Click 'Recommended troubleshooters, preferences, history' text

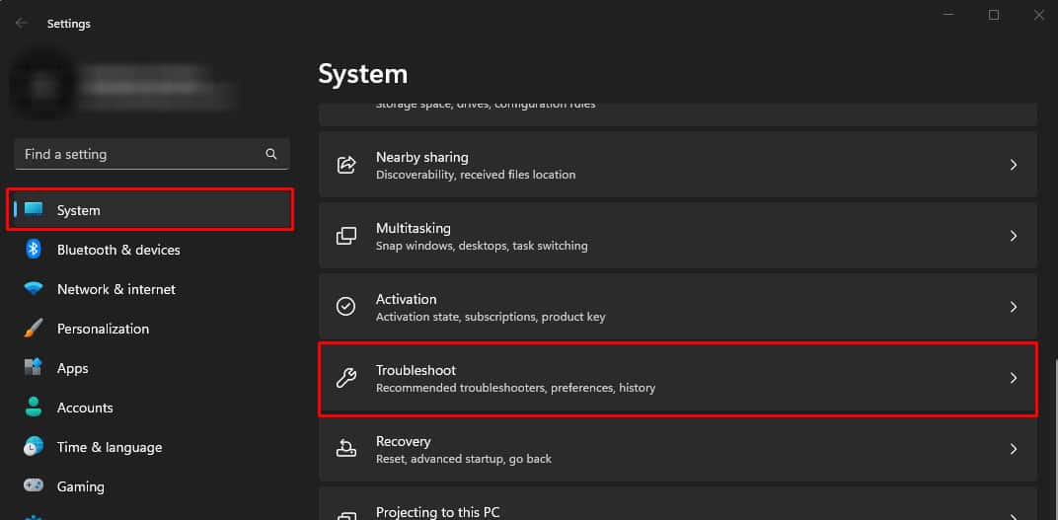click(x=515, y=388)
